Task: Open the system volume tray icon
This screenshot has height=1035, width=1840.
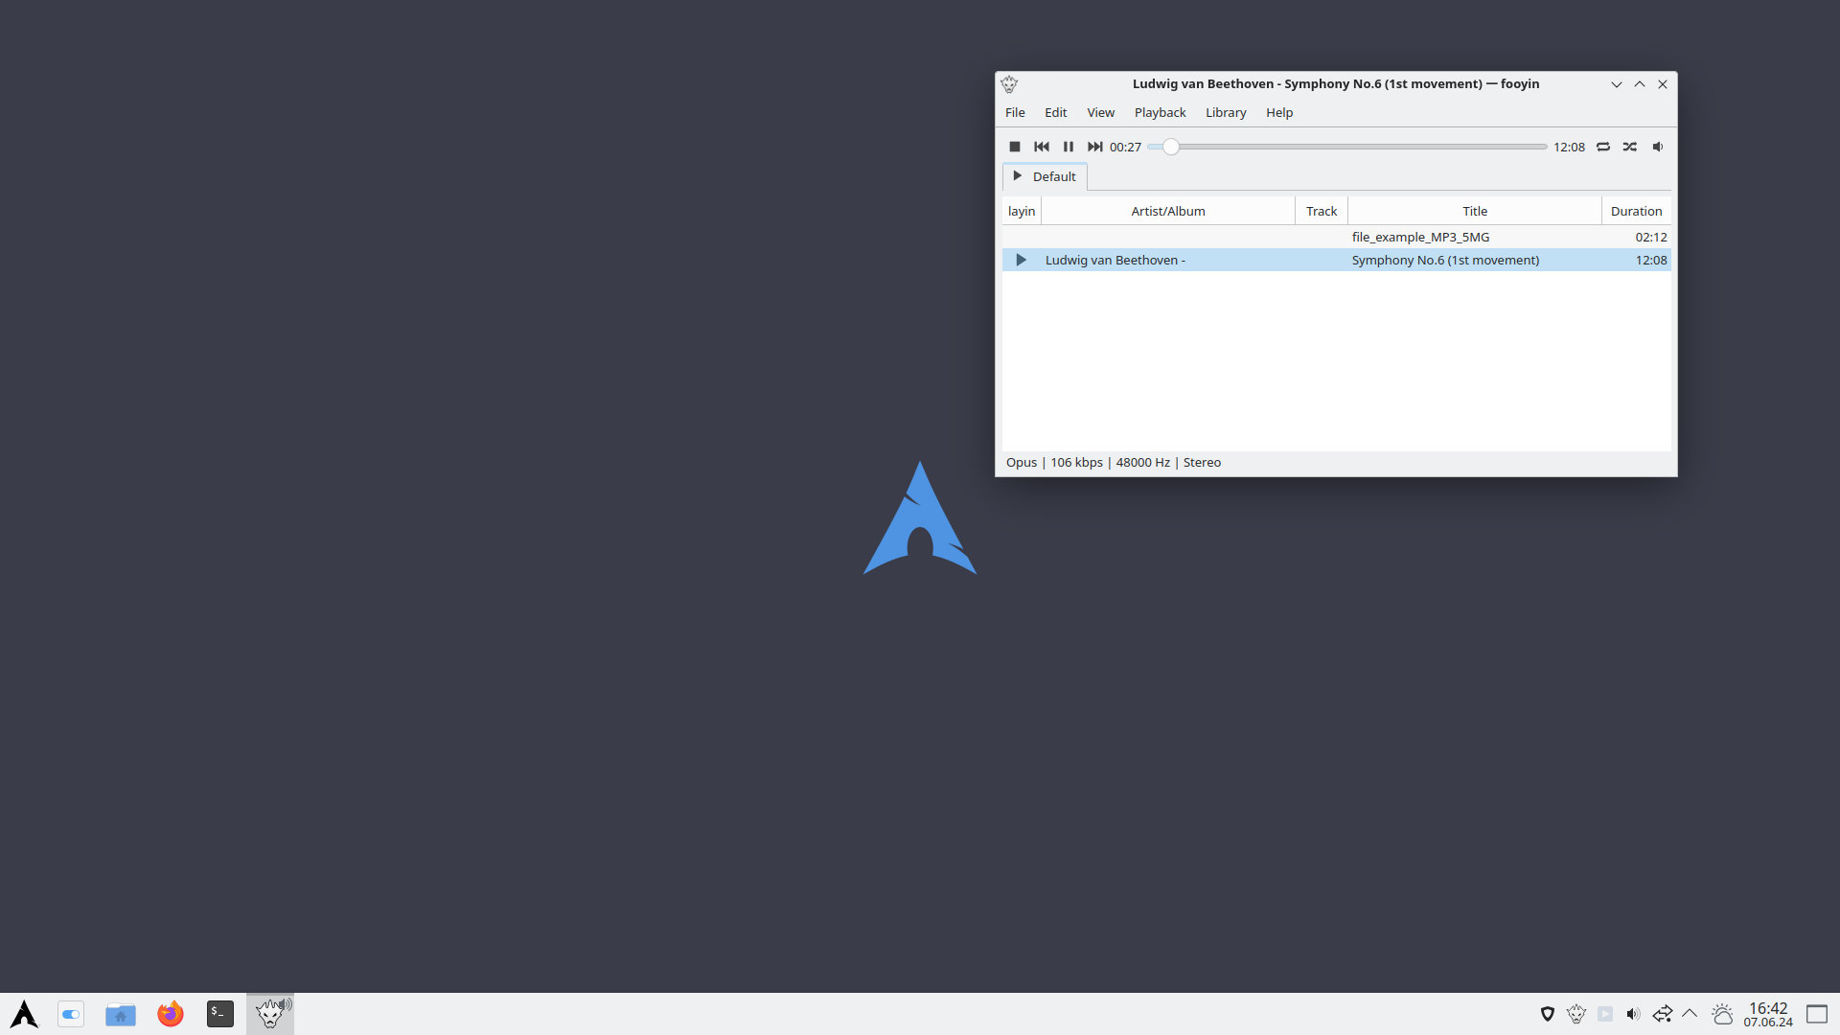Action: point(1634,1014)
